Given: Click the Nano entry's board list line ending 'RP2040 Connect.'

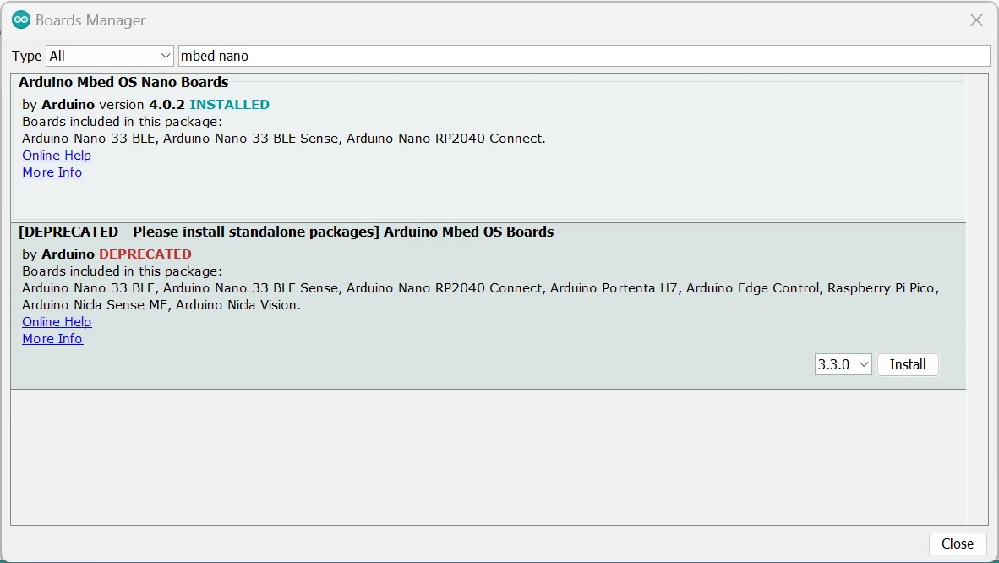Looking at the screenshot, I should (x=283, y=139).
